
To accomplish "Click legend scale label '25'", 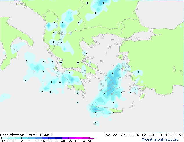I will (56, 141).
